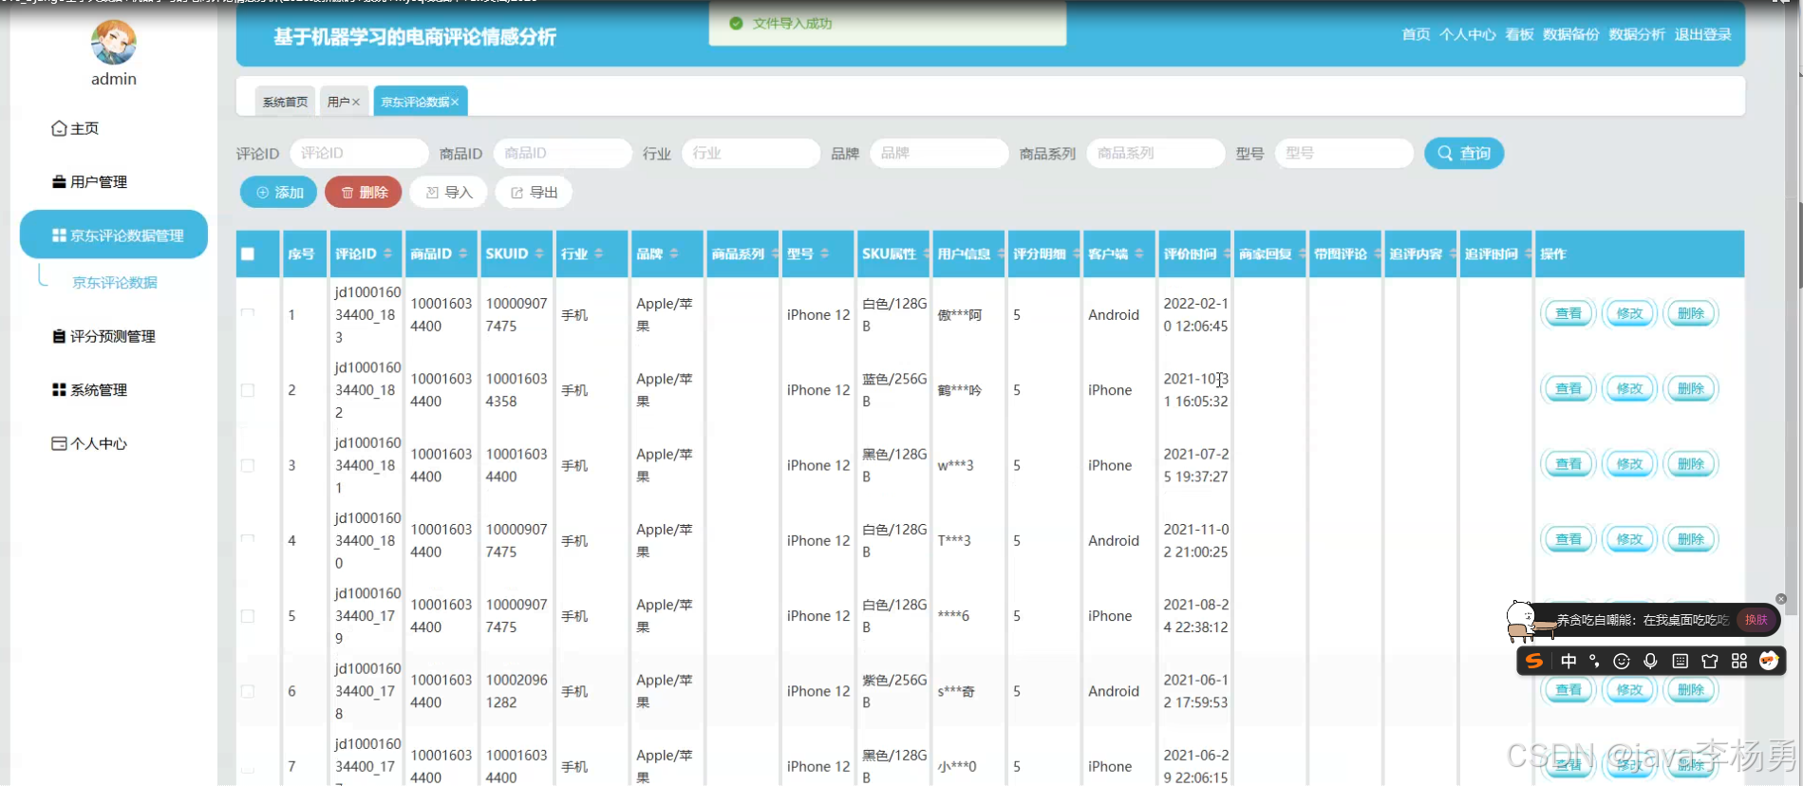Open the Sogou input method logo menu

tap(1534, 661)
